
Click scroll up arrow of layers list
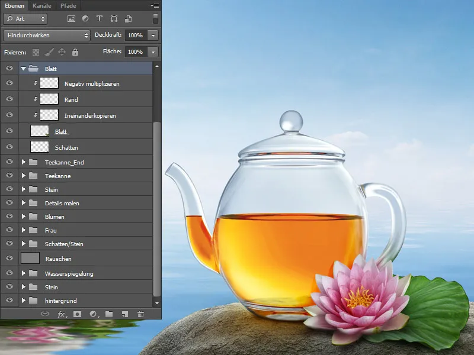tap(157, 66)
